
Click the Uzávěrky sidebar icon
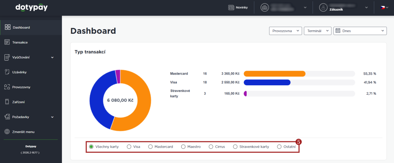[x=7, y=72]
